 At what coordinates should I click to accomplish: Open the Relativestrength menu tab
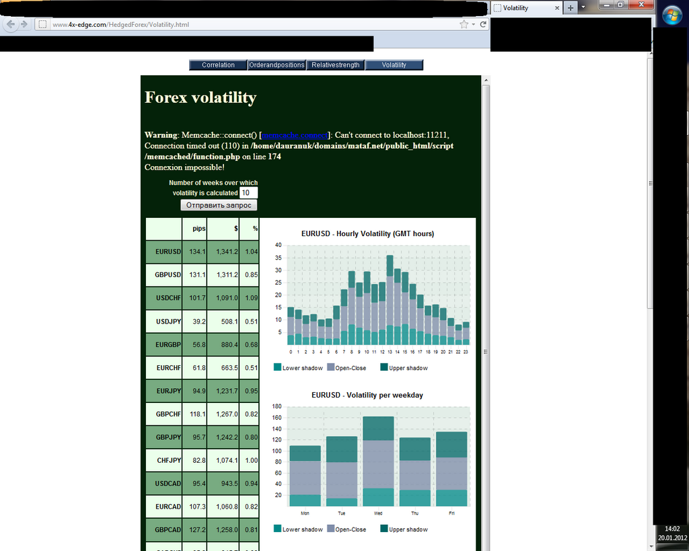(335, 65)
